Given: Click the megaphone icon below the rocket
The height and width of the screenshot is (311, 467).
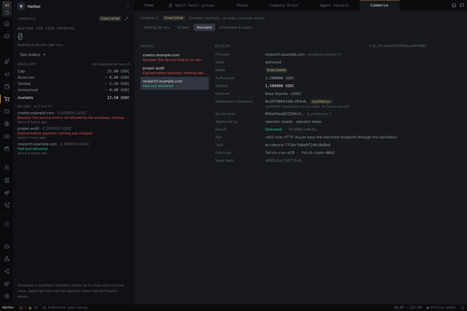Looking at the screenshot, I should pyautogui.click(x=6, y=74).
